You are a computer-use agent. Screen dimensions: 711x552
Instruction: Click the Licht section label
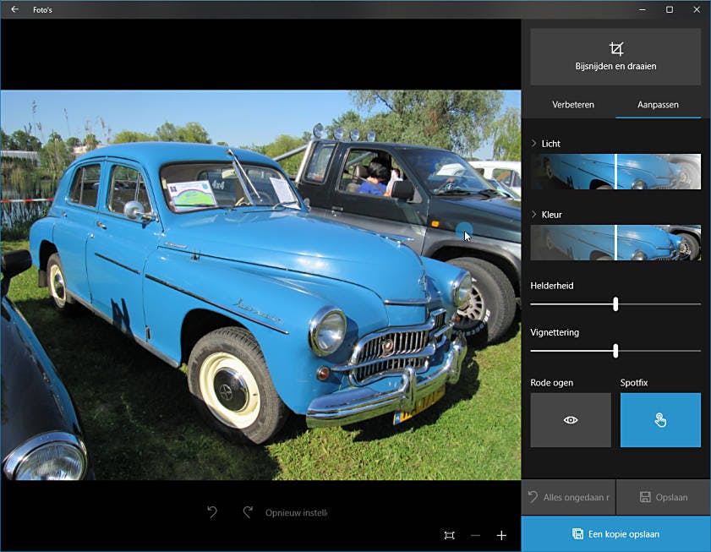(550, 144)
